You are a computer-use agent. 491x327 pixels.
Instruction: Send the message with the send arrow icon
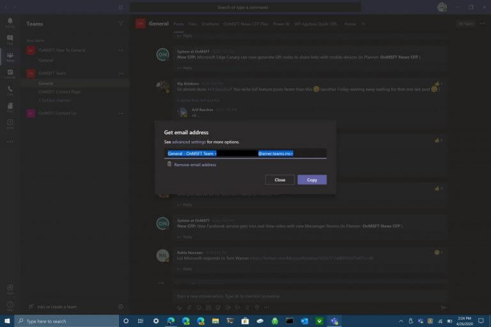click(443, 308)
